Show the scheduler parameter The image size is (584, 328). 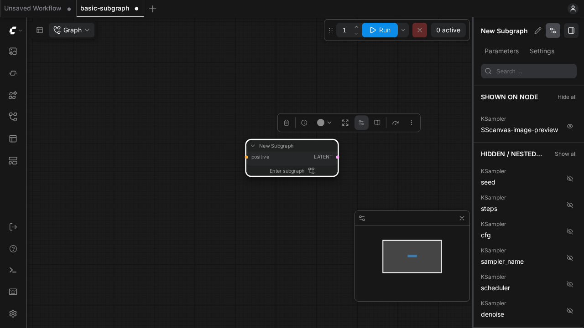[x=570, y=284]
